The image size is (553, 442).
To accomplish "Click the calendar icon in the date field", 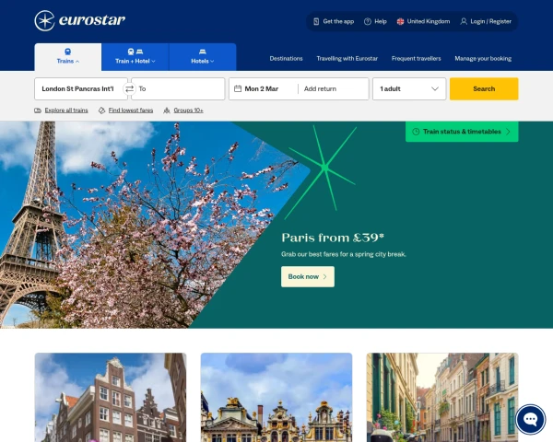I will 238,88.
